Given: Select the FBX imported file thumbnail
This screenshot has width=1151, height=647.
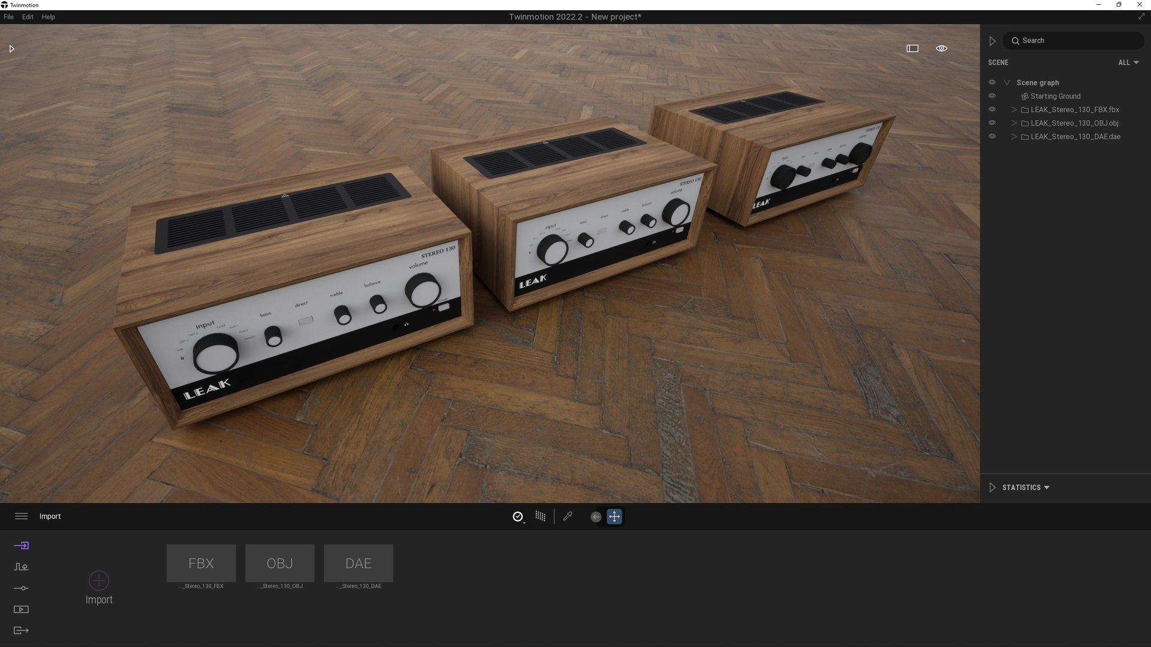Looking at the screenshot, I should [x=201, y=563].
